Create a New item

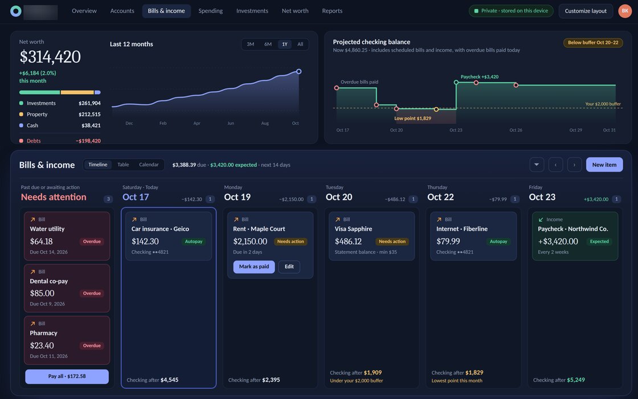[604, 165]
